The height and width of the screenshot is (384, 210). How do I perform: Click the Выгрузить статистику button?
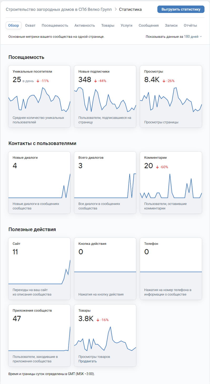181,9
